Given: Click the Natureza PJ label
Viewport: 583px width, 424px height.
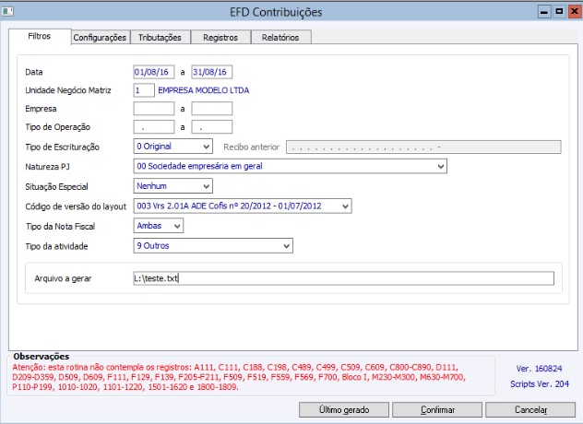Looking at the screenshot, I should point(48,167).
